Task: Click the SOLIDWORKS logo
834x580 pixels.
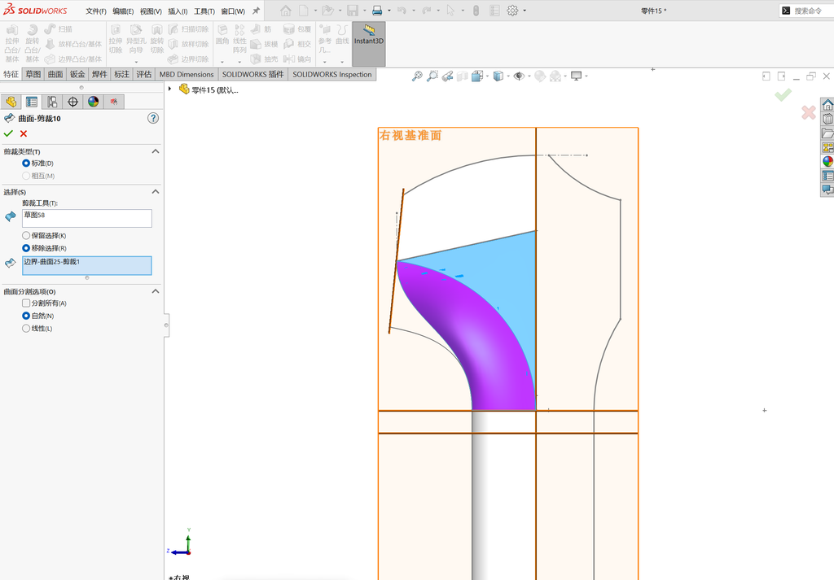Action: coord(35,10)
